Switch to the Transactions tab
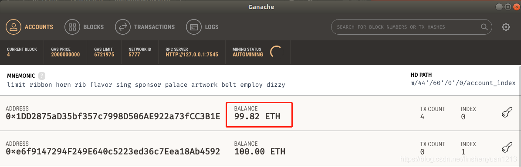The width and height of the screenshot is (521, 167). coord(154,27)
